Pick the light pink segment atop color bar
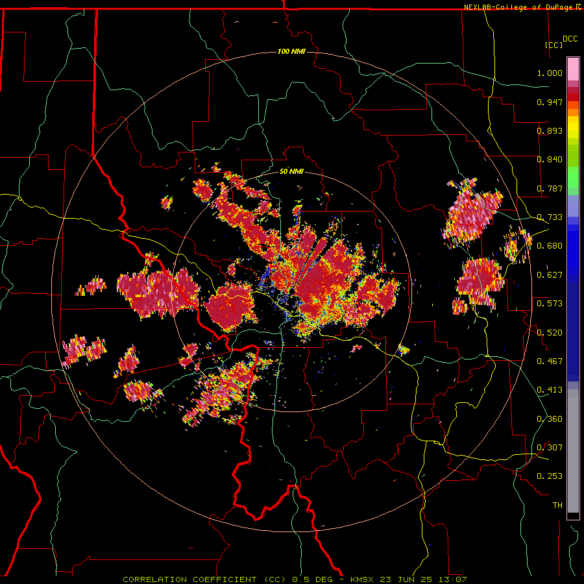Image resolution: width=584 pixels, height=584 pixels. [x=573, y=69]
